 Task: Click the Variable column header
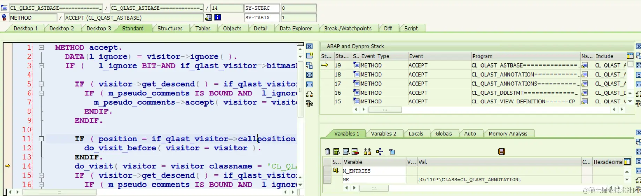[374, 162]
